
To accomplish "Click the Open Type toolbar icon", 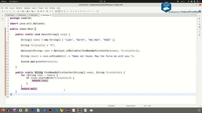I will click(47, 11).
